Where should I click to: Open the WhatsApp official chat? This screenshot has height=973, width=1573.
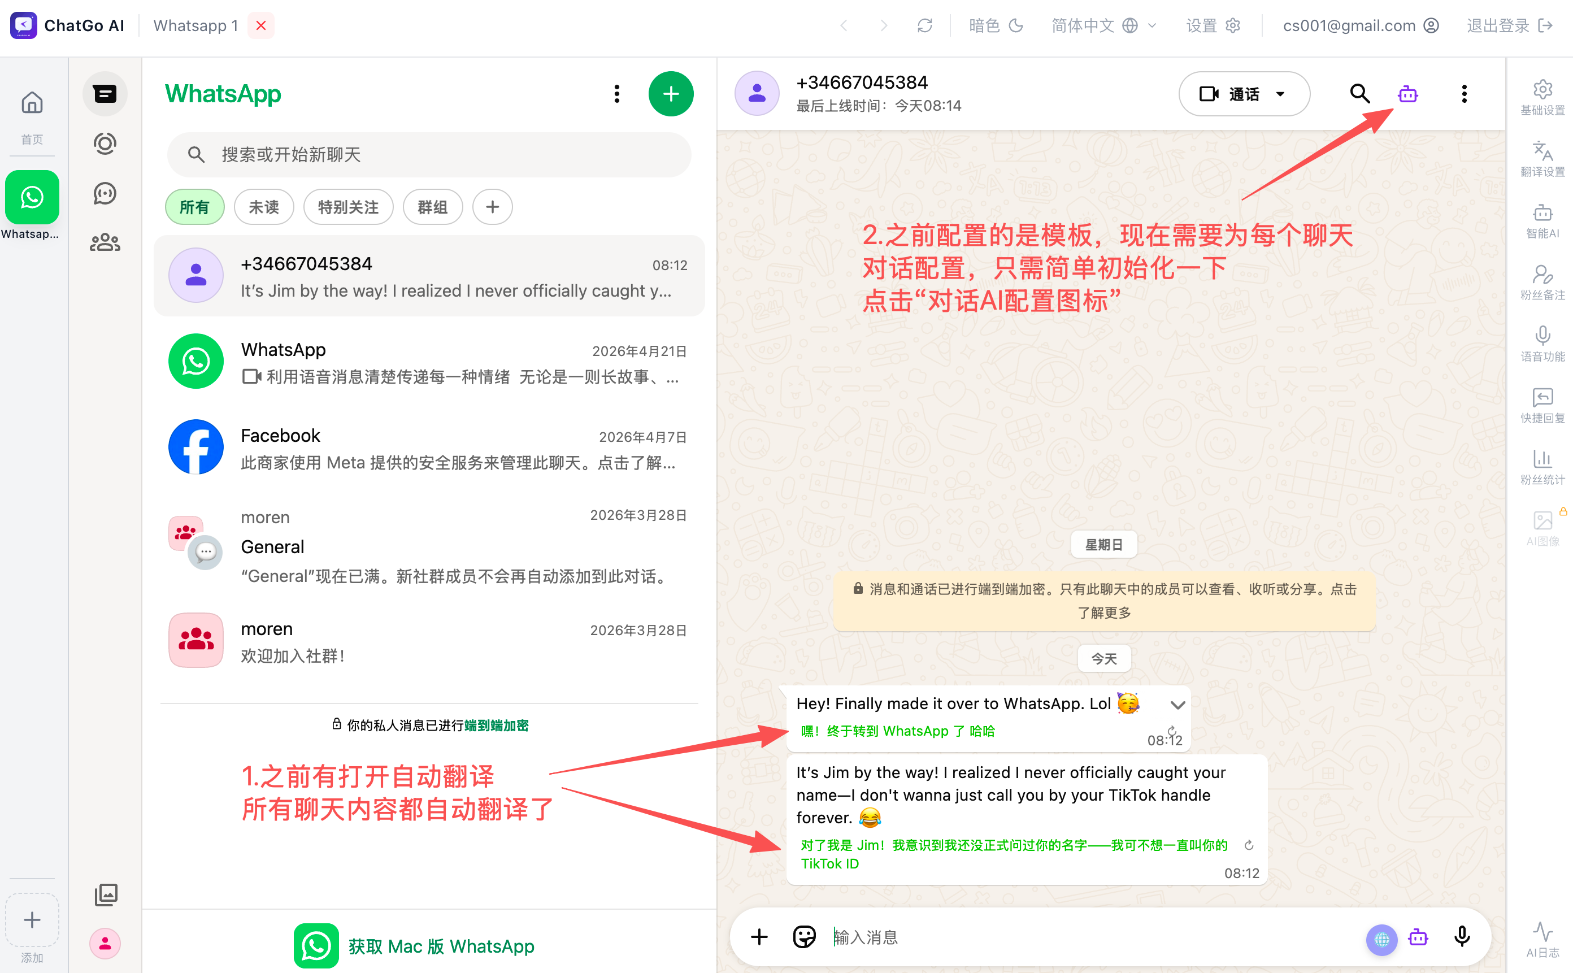click(x=429, y=362)
